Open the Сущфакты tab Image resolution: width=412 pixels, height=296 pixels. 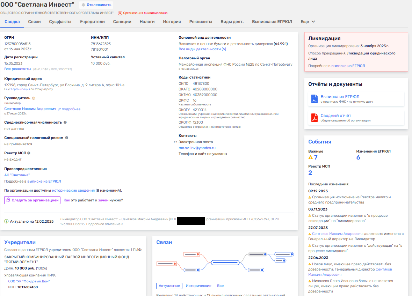(60, 22)
